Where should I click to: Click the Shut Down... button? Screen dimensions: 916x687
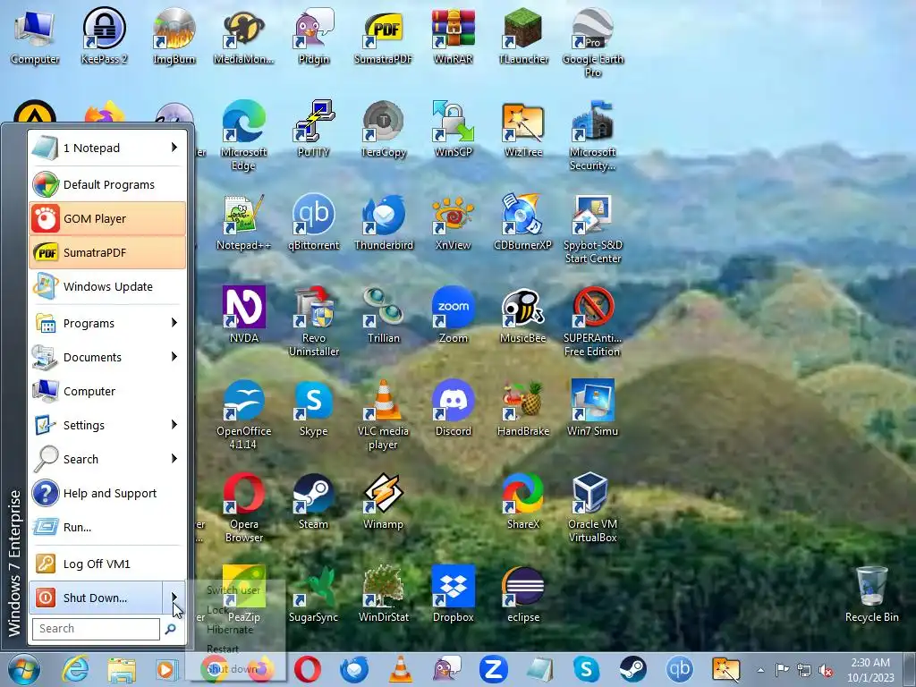(96, 597)
